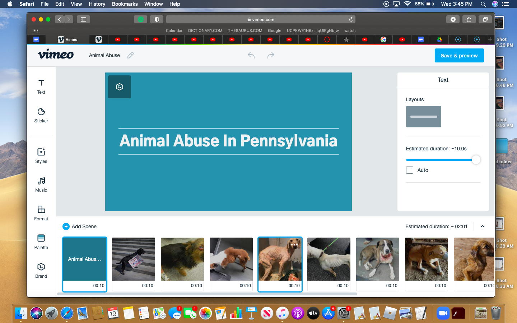Click the undo arrow
Image resolution: width=517 pixels, height=323 pixels.
click(x=251, y=55)
